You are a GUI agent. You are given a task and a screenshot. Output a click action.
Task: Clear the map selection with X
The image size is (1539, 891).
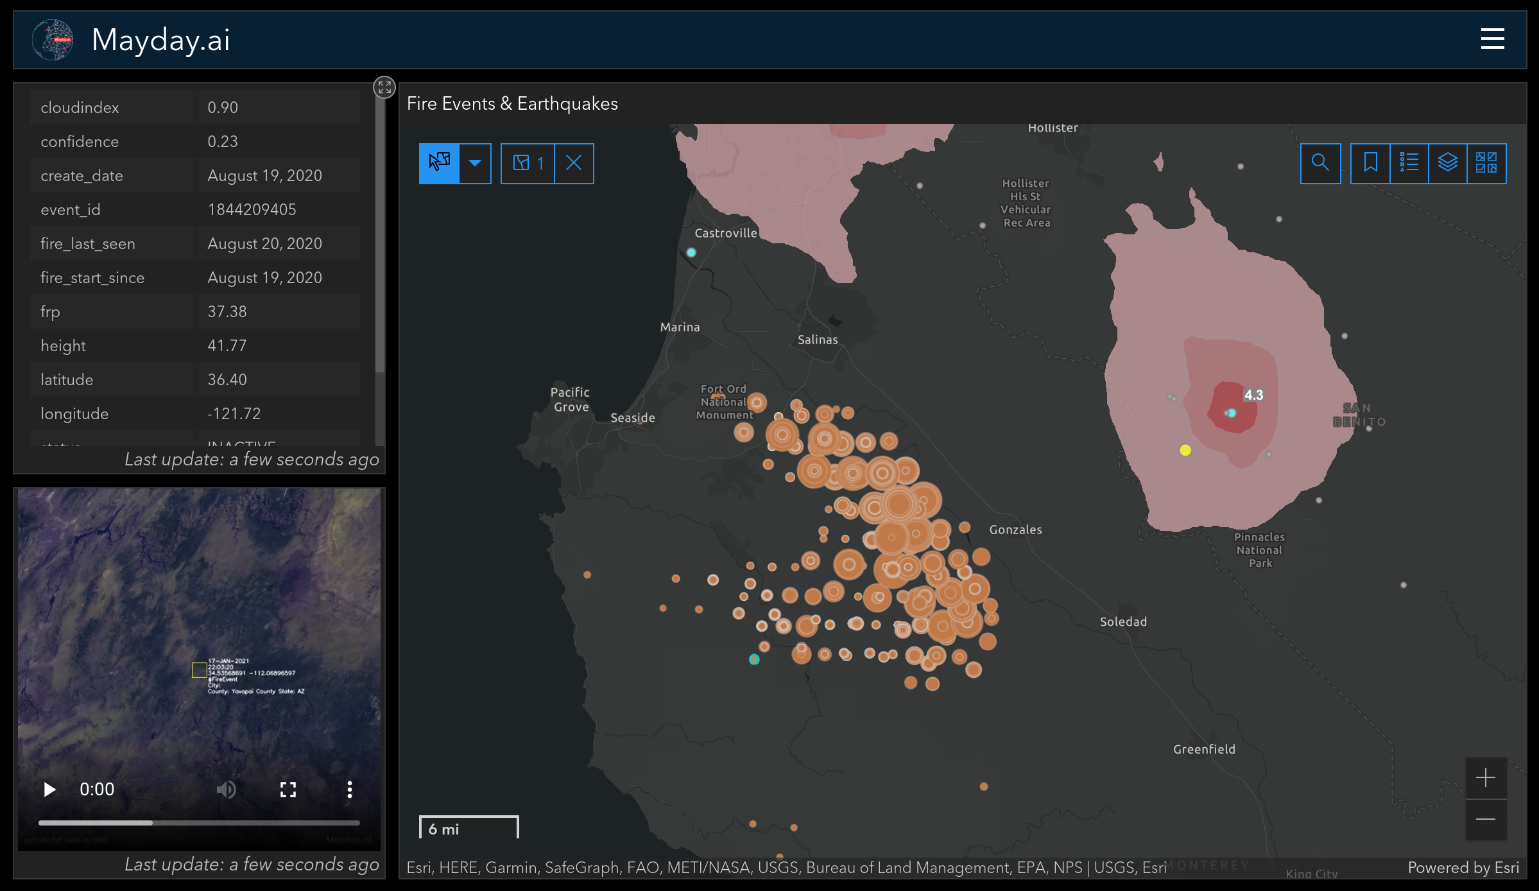point(574,163)
